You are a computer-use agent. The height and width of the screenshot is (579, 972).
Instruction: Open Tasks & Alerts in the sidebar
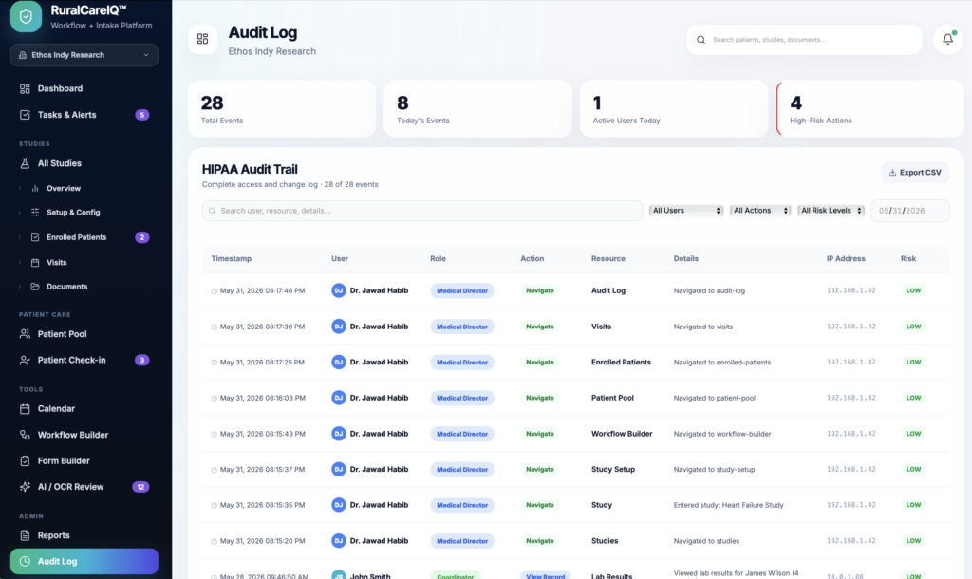click(x=84, y=115)
